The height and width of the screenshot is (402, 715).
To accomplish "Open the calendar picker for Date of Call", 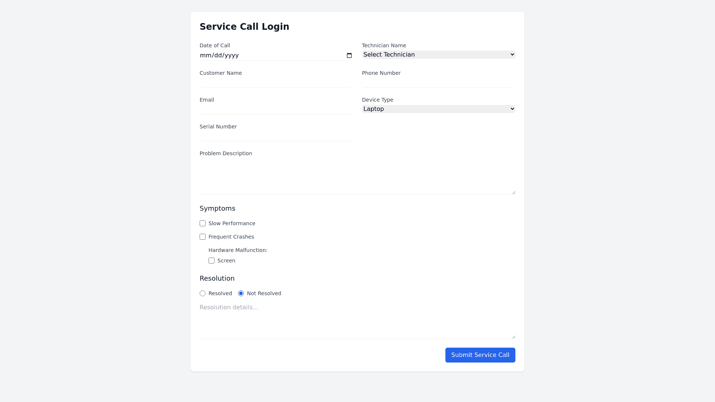I will tap(349, 55).
